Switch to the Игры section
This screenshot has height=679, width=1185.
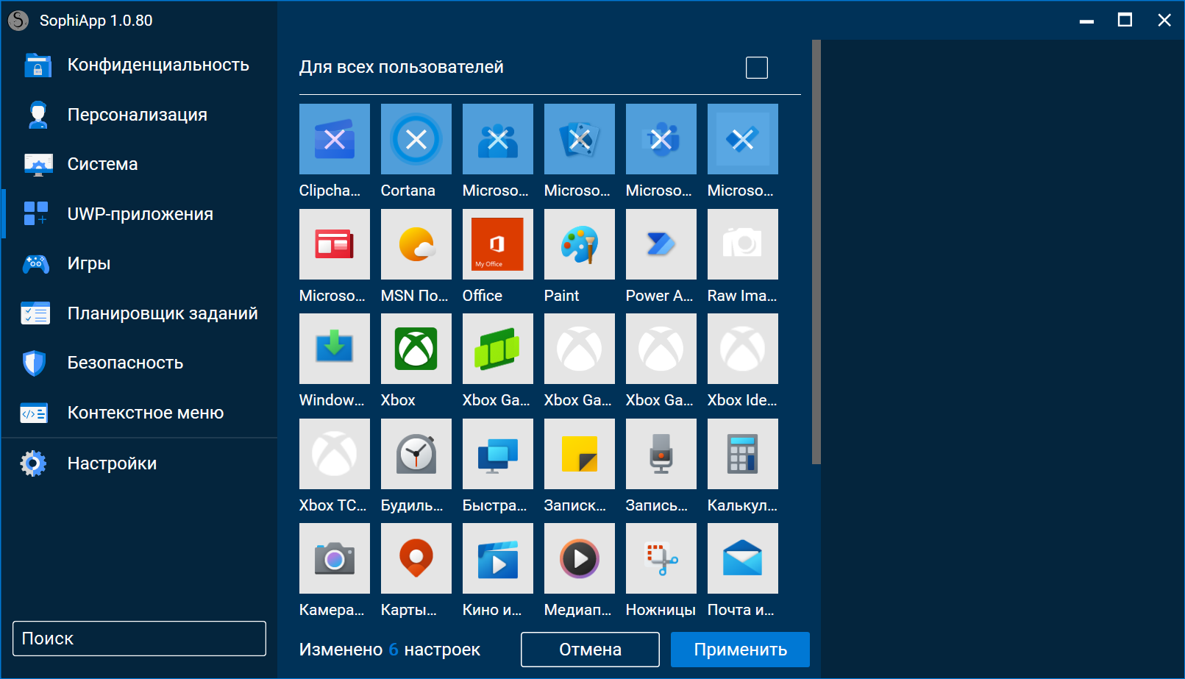[140, 263]
